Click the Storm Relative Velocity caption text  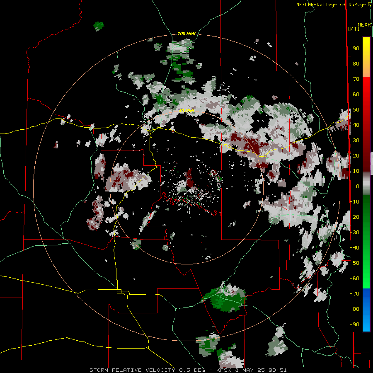click(188, 370)
